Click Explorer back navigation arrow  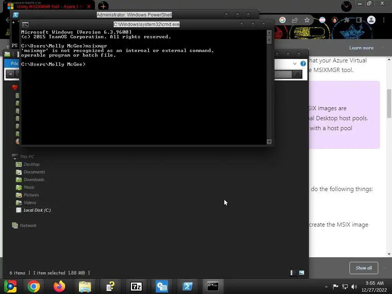click(x=10, y=74)
